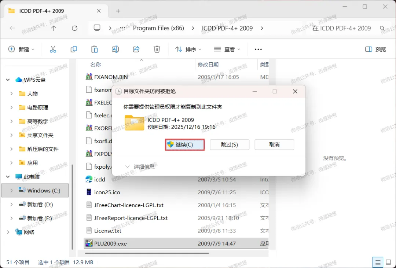
Task: Collapse the WPS云盘 tree node
Action: click(x=8, y=80)
